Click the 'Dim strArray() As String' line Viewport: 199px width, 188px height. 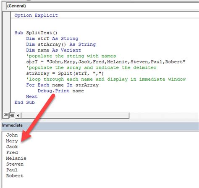[61, 45]
